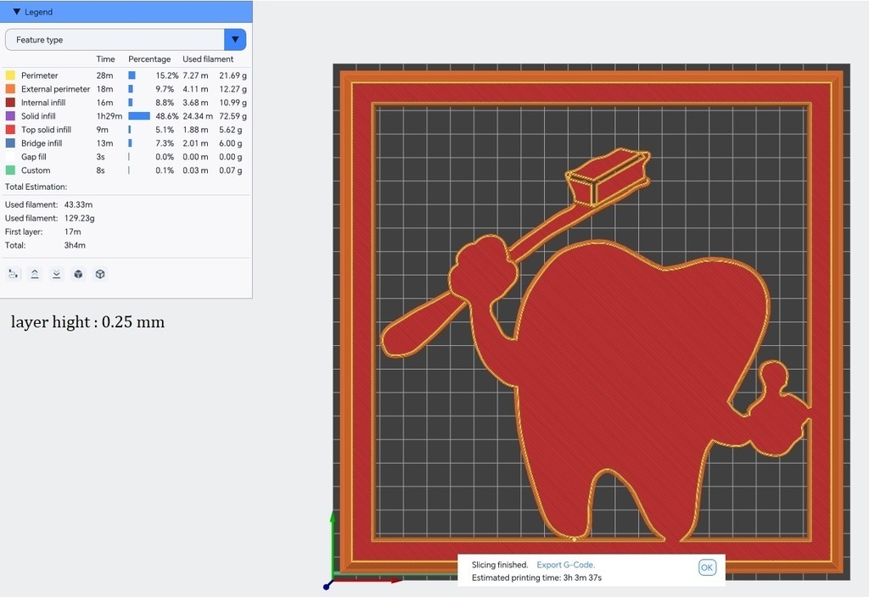The width and height of the screenshot is (869, 597).
Task: Click the First layer 17m value
Action: 73,232
